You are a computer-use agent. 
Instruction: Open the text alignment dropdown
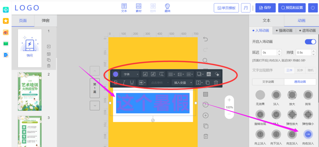(171, 74)
